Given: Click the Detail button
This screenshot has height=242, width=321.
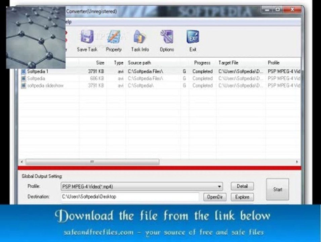Looking at the screenshot, I should tap(242, 186).
